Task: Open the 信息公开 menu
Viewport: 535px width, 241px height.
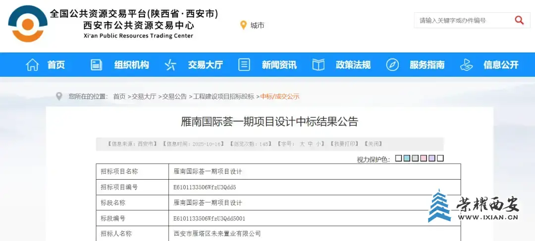Action: pyautogui.click(x=501, y=65)
